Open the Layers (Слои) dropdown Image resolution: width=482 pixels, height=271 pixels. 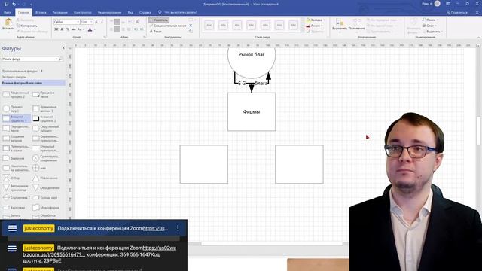[429, 26]
